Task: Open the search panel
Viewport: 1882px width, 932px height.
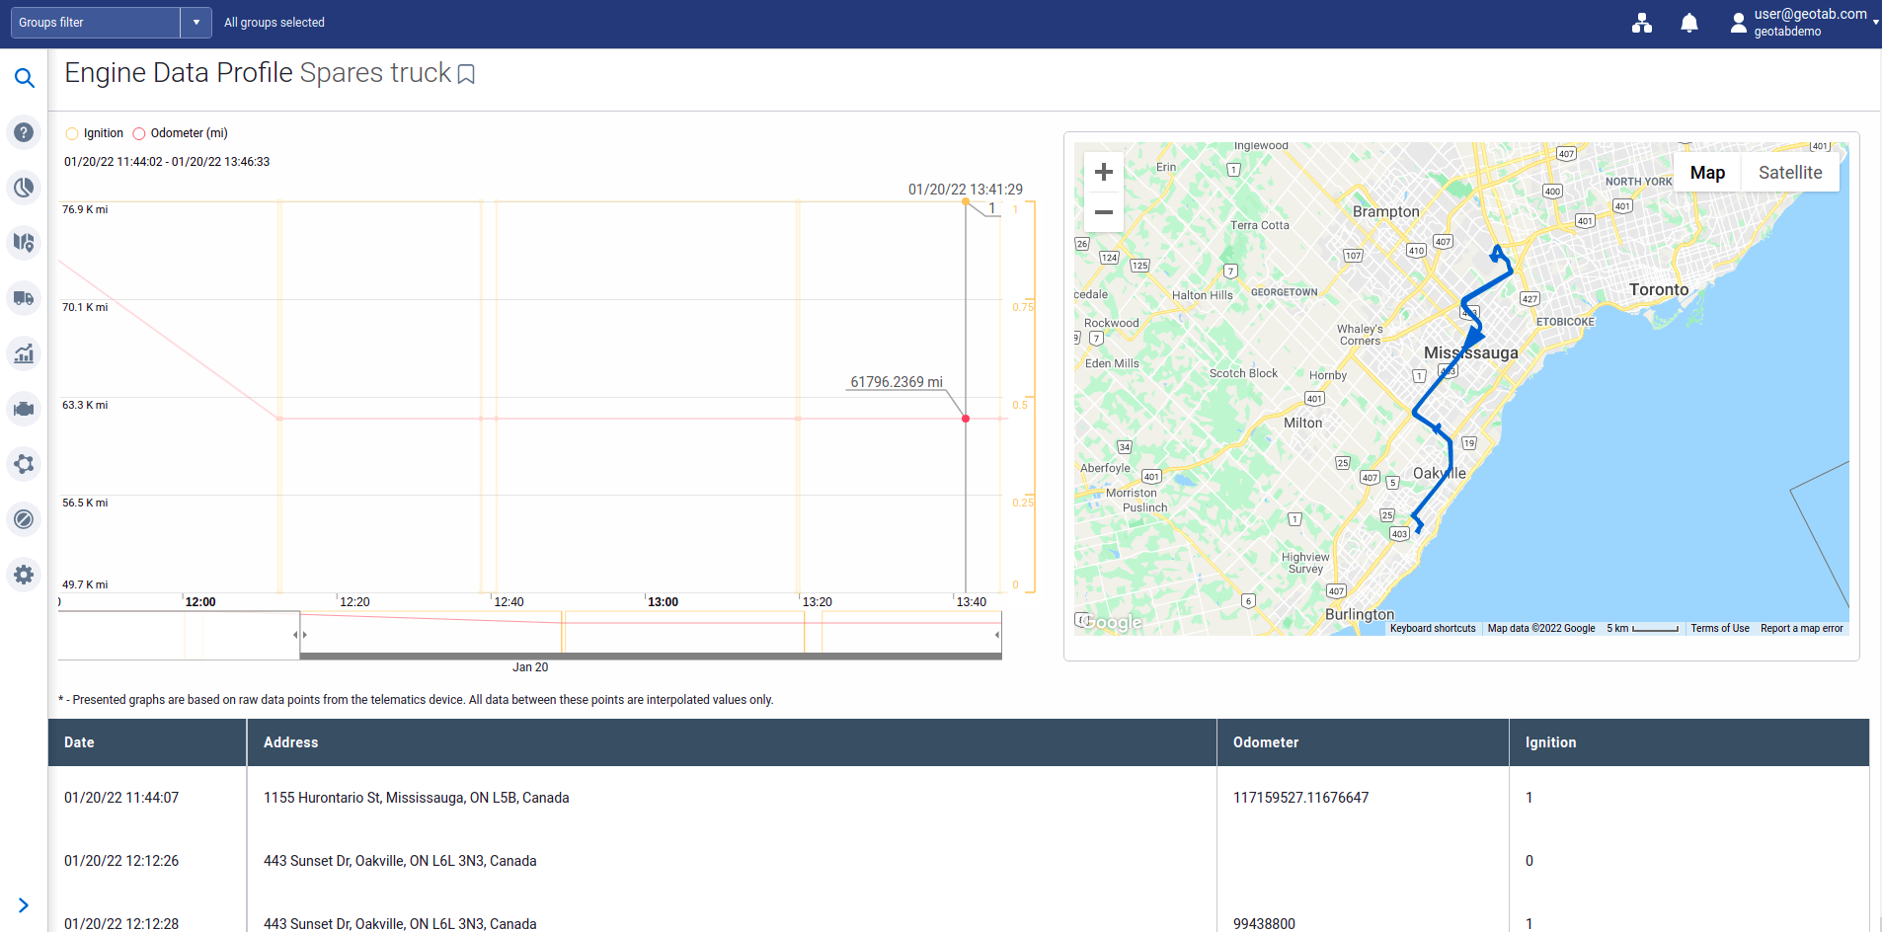Action: (x=25, y=78)
